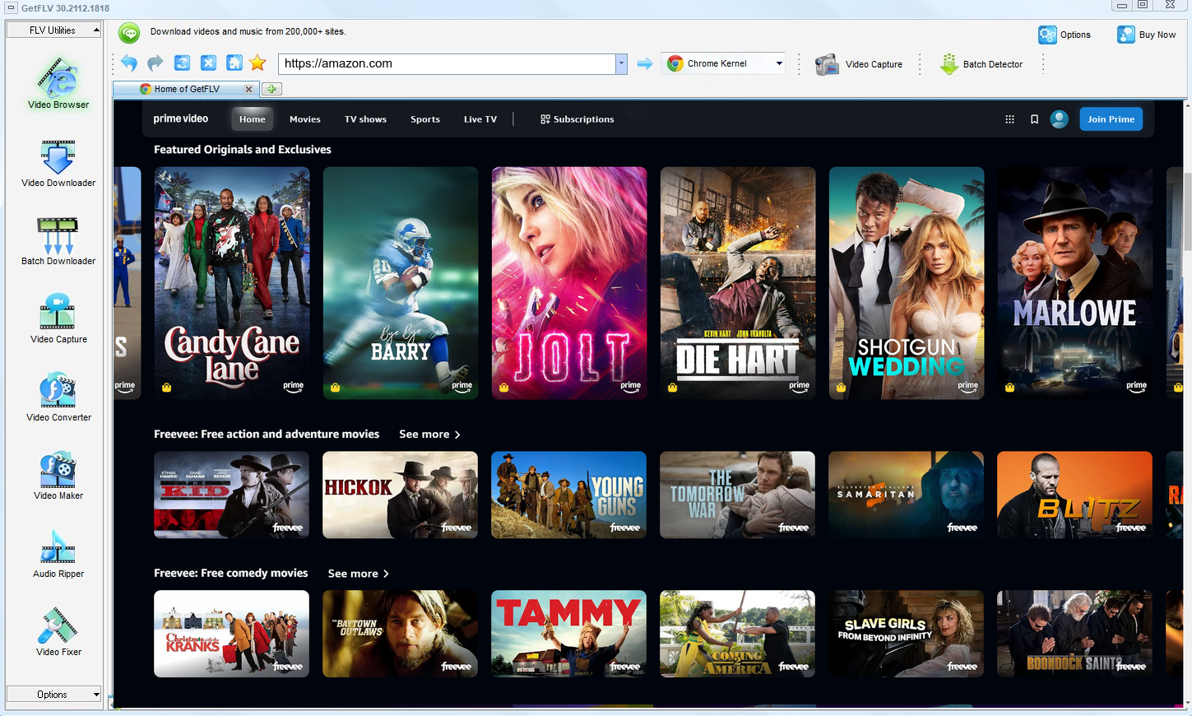Open Subscriptions section

(x=577, y=119)
